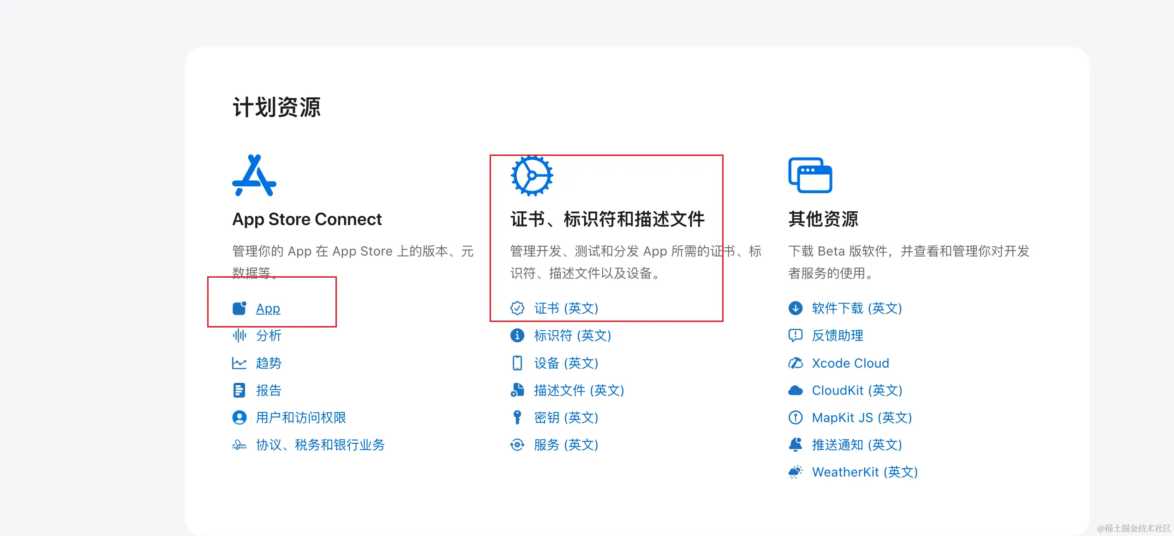This screenshot has height=536, width=1174.
Task: Click the bell icon for 推送通知
Action: point(796,445)
